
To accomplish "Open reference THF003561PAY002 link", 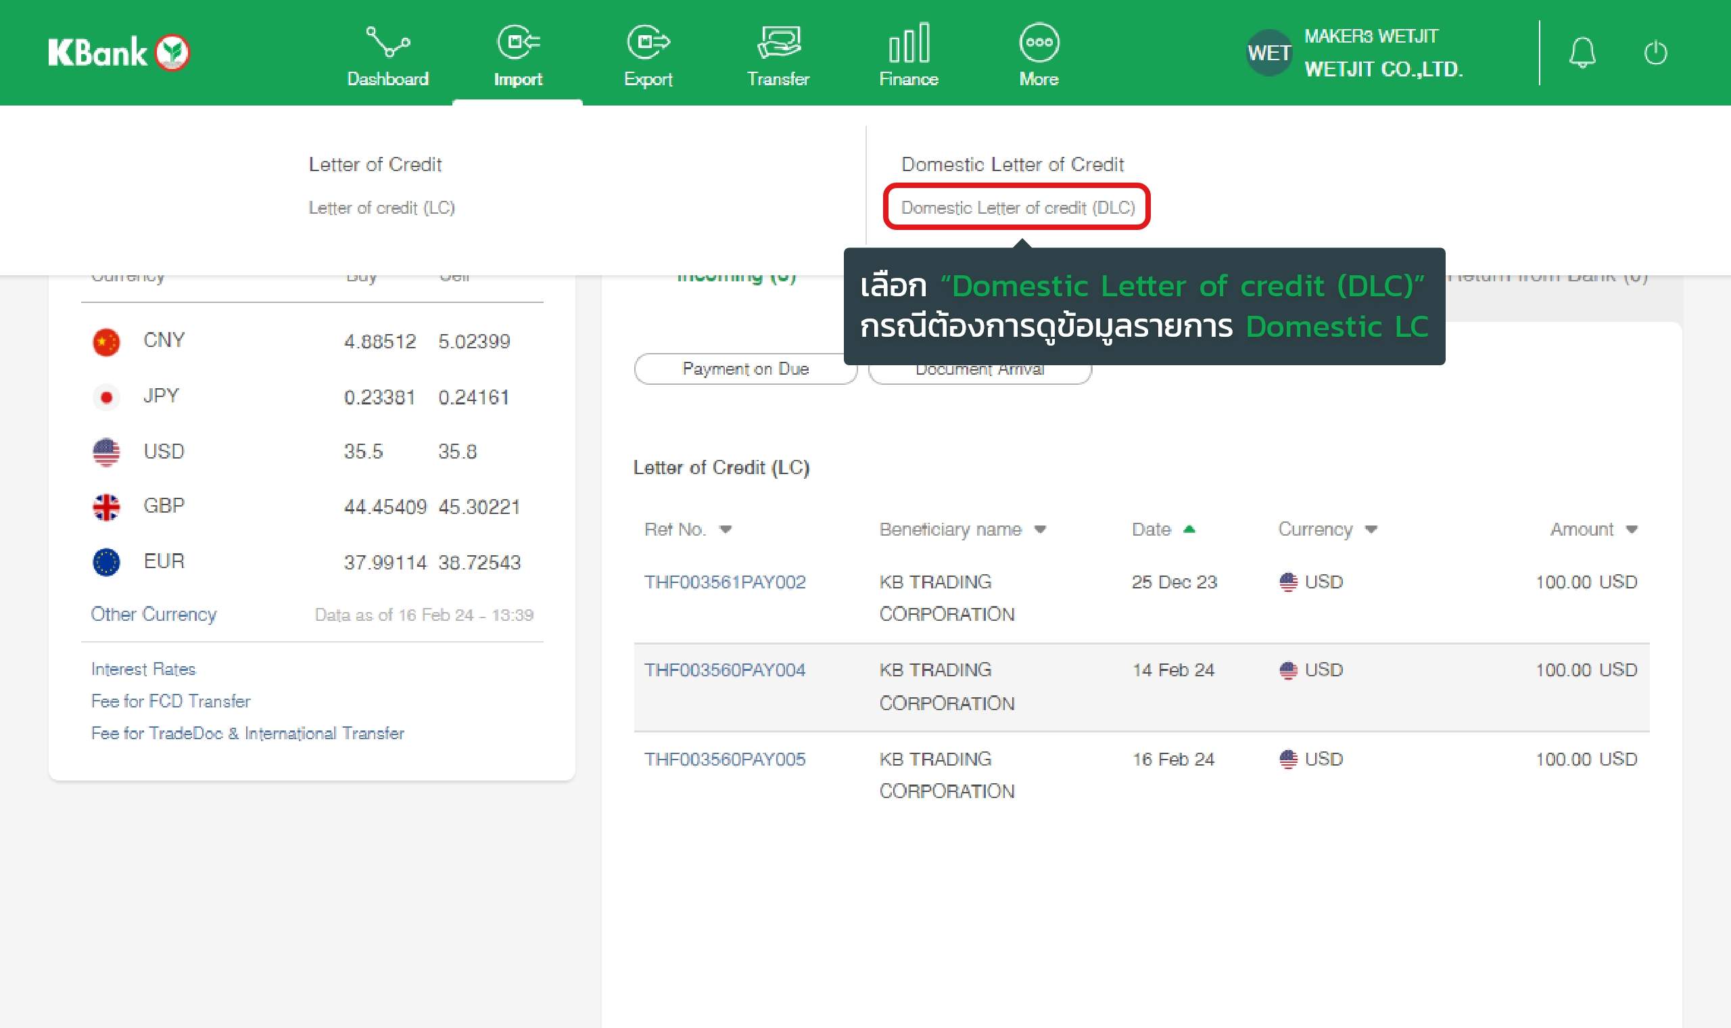I will (x=724, y=582).
